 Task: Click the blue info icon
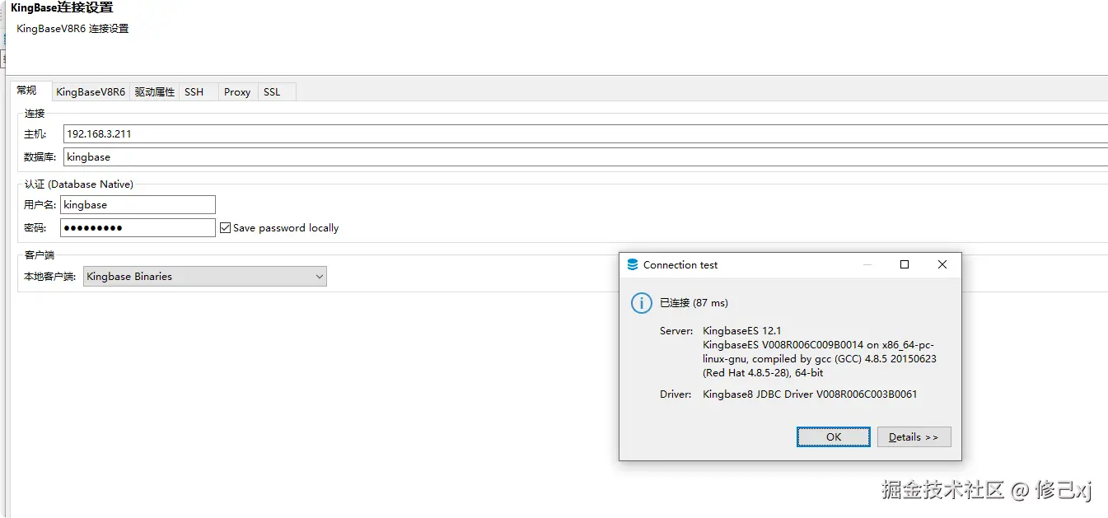point(642,303)
